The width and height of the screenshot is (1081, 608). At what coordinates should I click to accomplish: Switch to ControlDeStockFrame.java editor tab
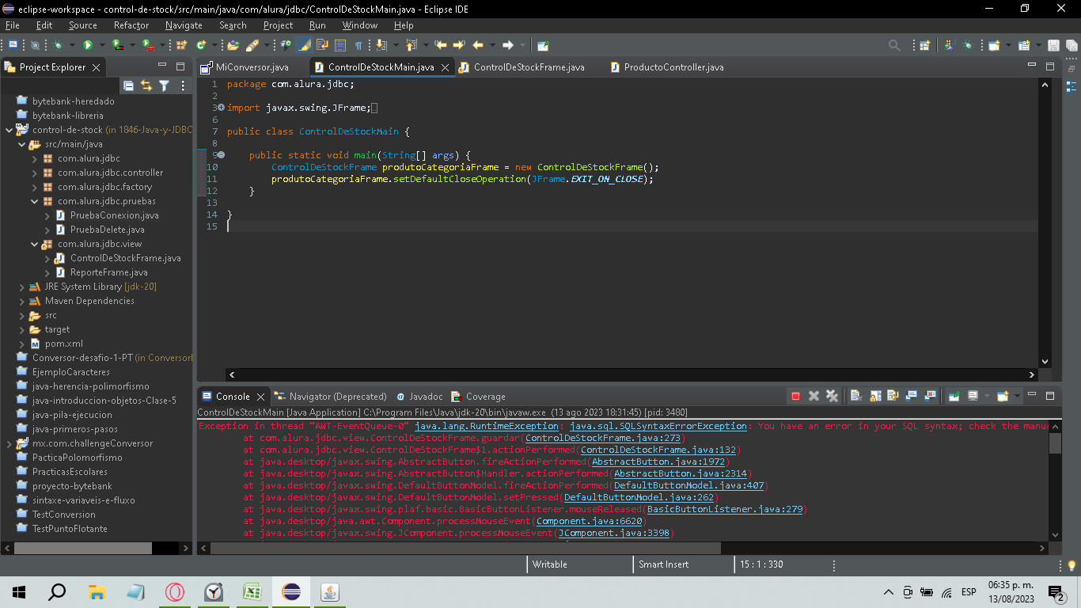point(522,67)
